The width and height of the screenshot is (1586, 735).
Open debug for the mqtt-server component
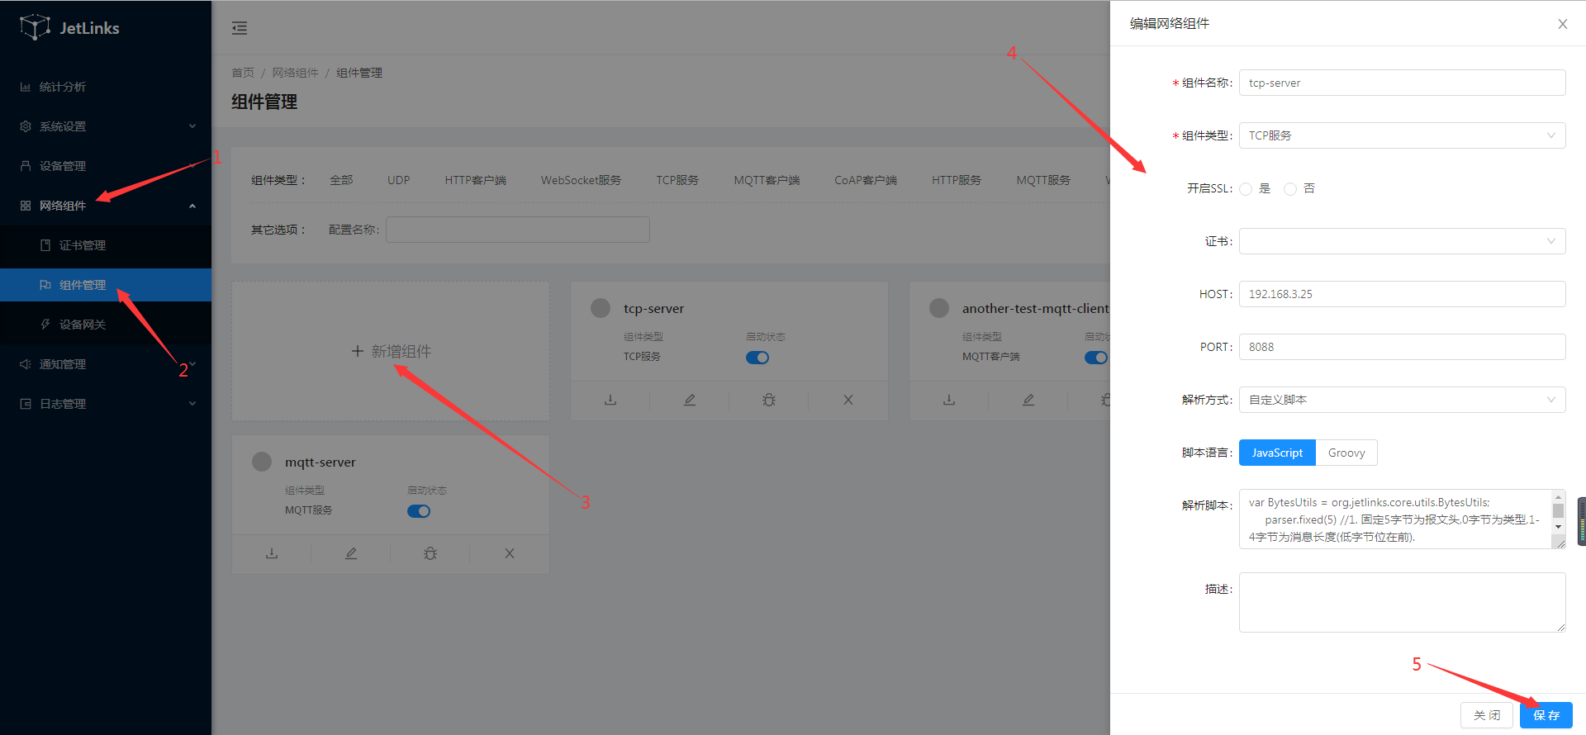coord(430,553)
